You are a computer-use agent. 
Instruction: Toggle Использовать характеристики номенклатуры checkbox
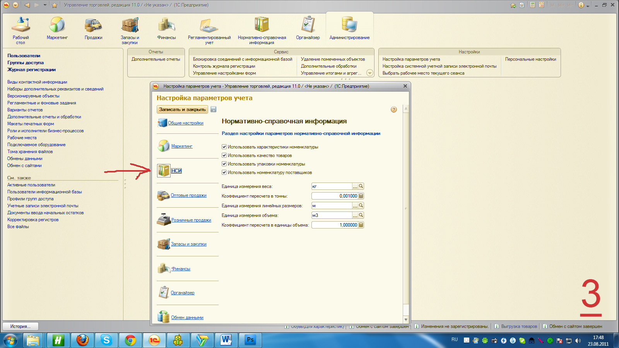coord(224,147)
